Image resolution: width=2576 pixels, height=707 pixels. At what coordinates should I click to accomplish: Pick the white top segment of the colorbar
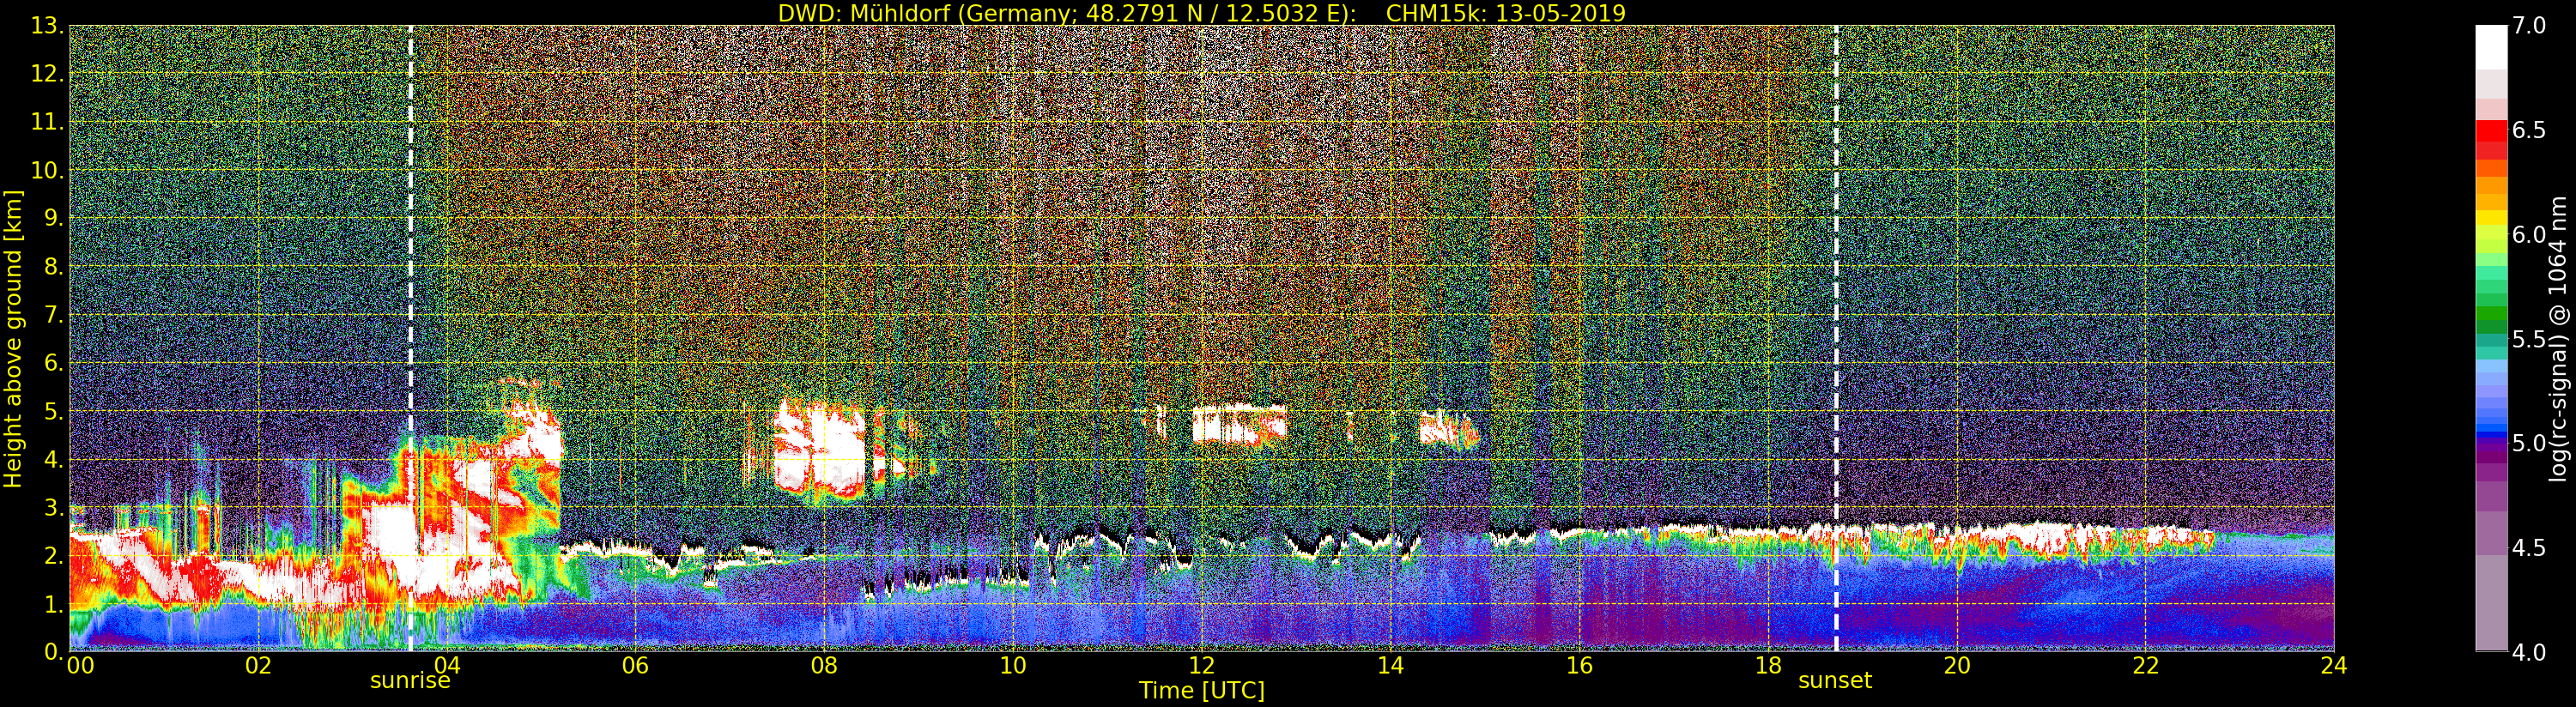point(2491,47)
